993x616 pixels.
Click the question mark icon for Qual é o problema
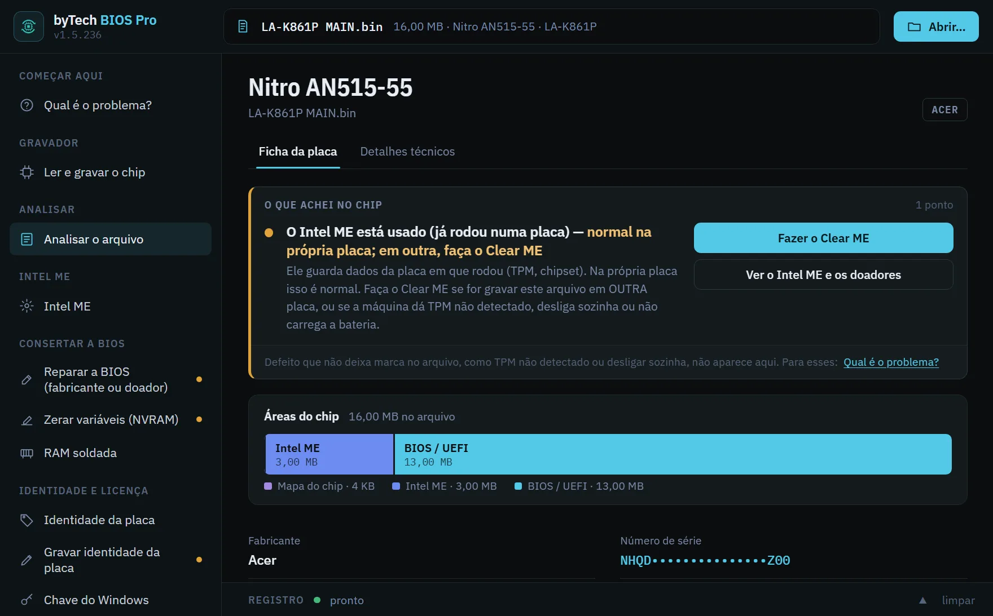pos(27,105)
